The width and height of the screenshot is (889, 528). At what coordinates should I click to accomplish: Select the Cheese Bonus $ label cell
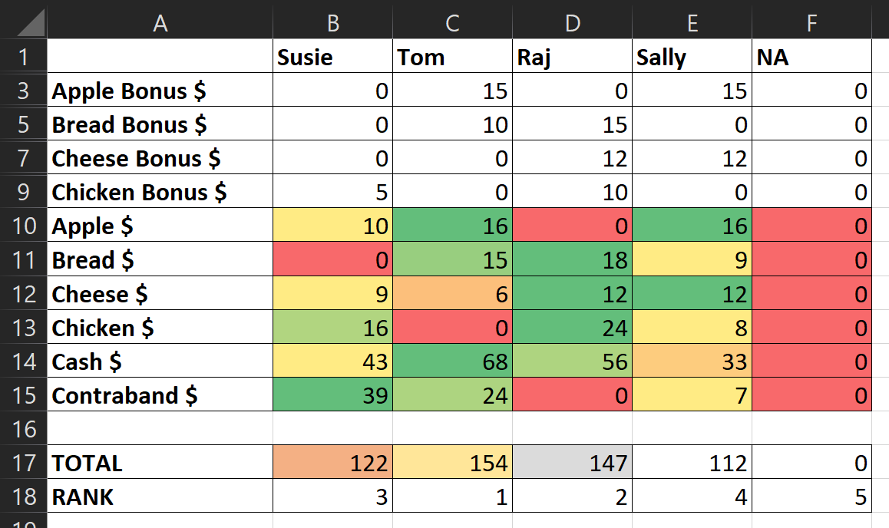[x=160, y=157]
